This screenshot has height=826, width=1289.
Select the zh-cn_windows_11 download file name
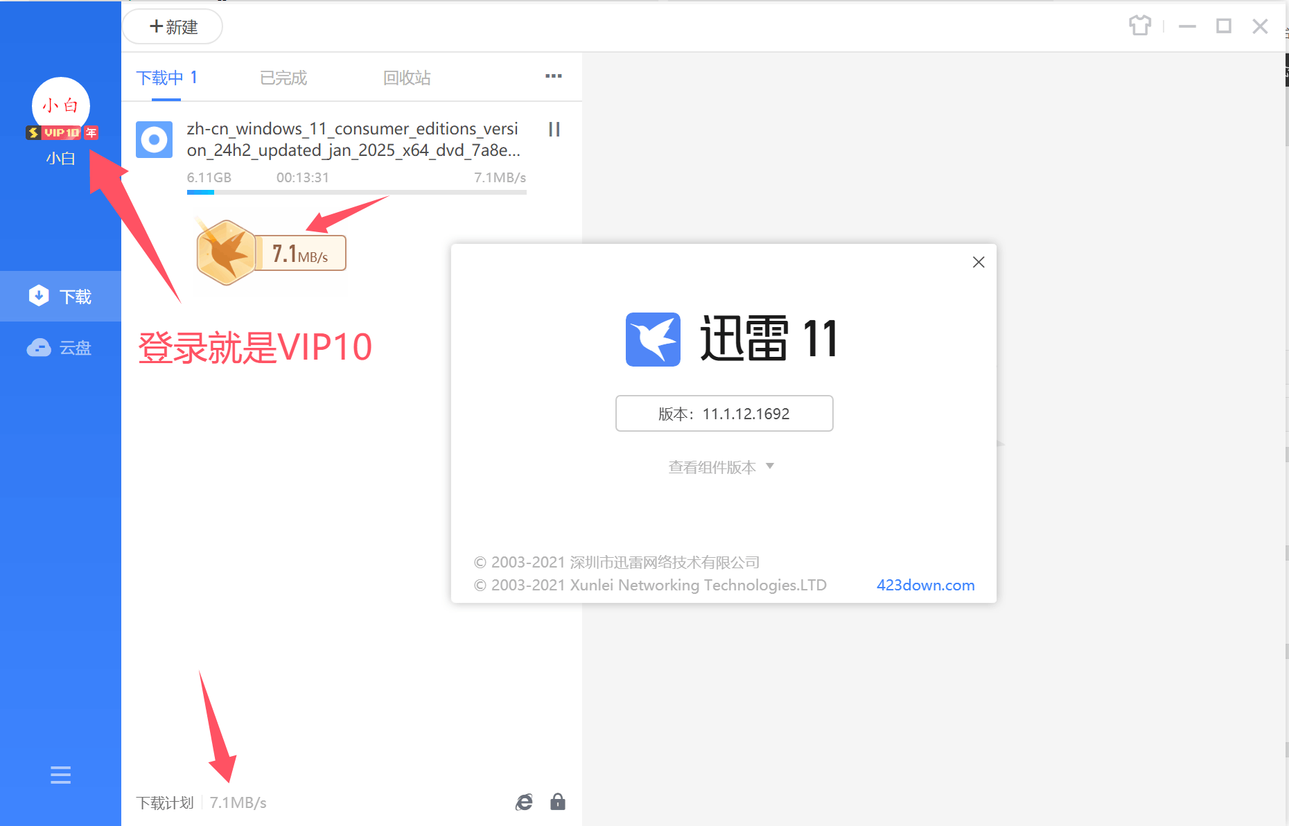353,139
